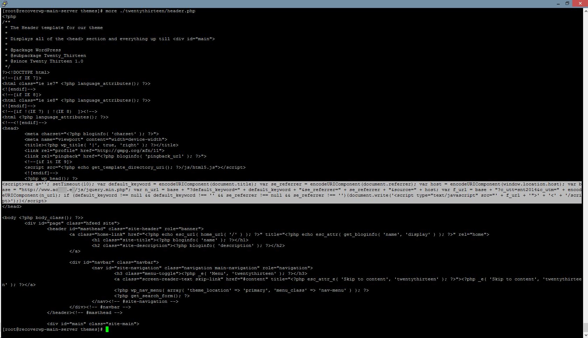Click the link rel="pingback" line
Screen dimensions: 588x338
point(115,156)
